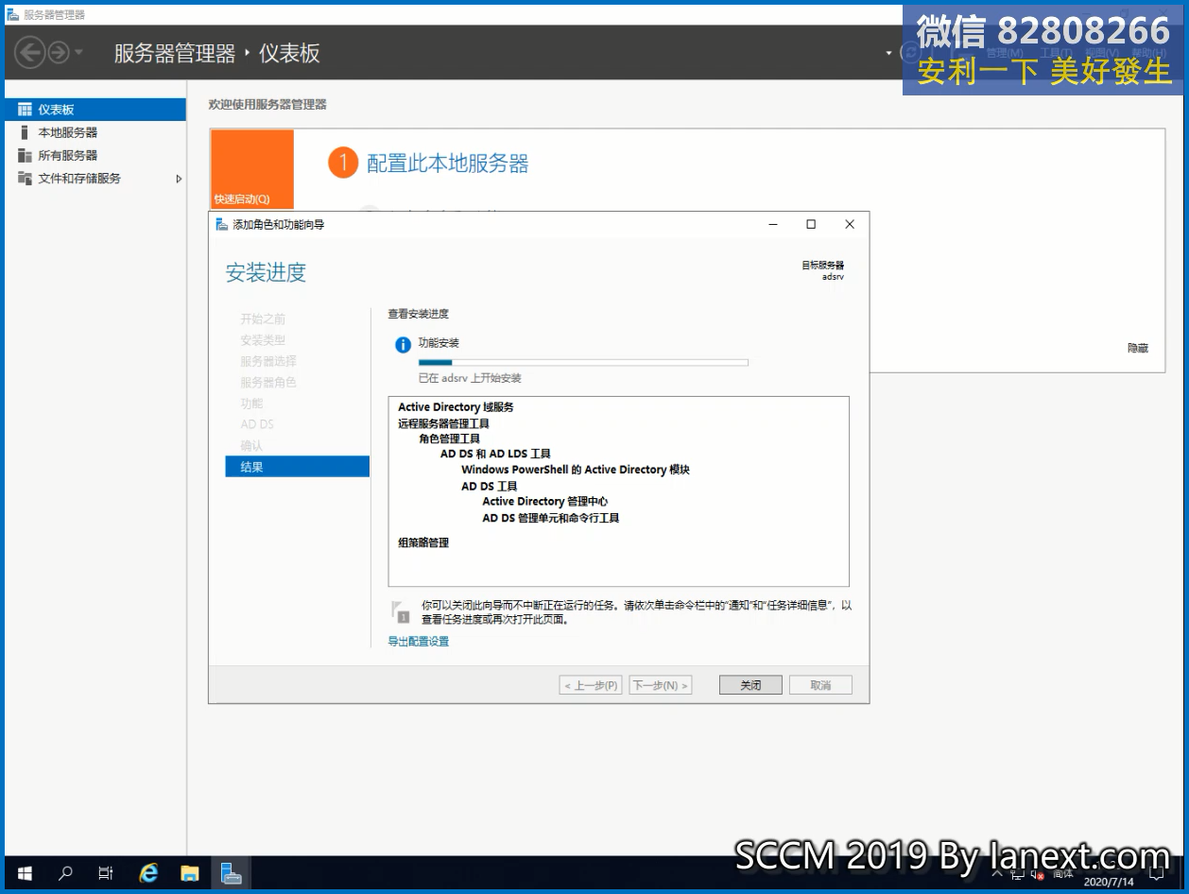Click Active Directory 管理中心 entry
Screen dimensions: 1189x894
point(545,502)
